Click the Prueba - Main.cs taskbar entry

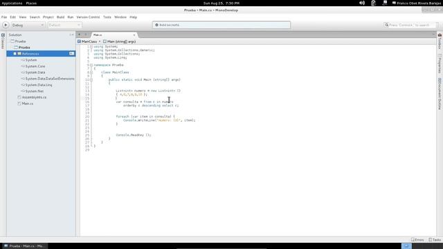point(24,246)
